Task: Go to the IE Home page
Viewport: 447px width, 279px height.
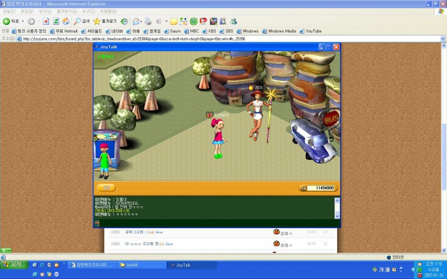Action: pyautogui.click(x=65, y=21)
